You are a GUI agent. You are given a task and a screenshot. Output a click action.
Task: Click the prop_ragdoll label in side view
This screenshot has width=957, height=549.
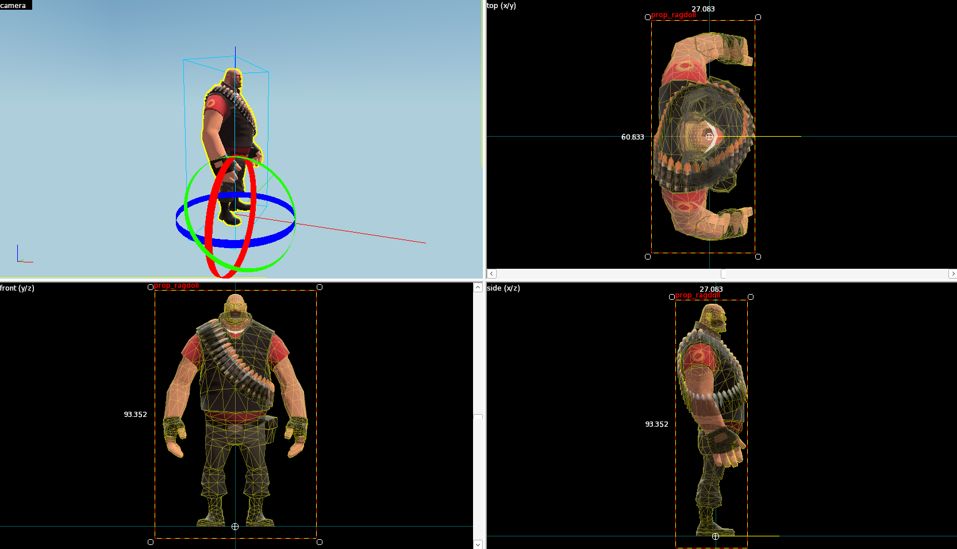tap(697, 295)
